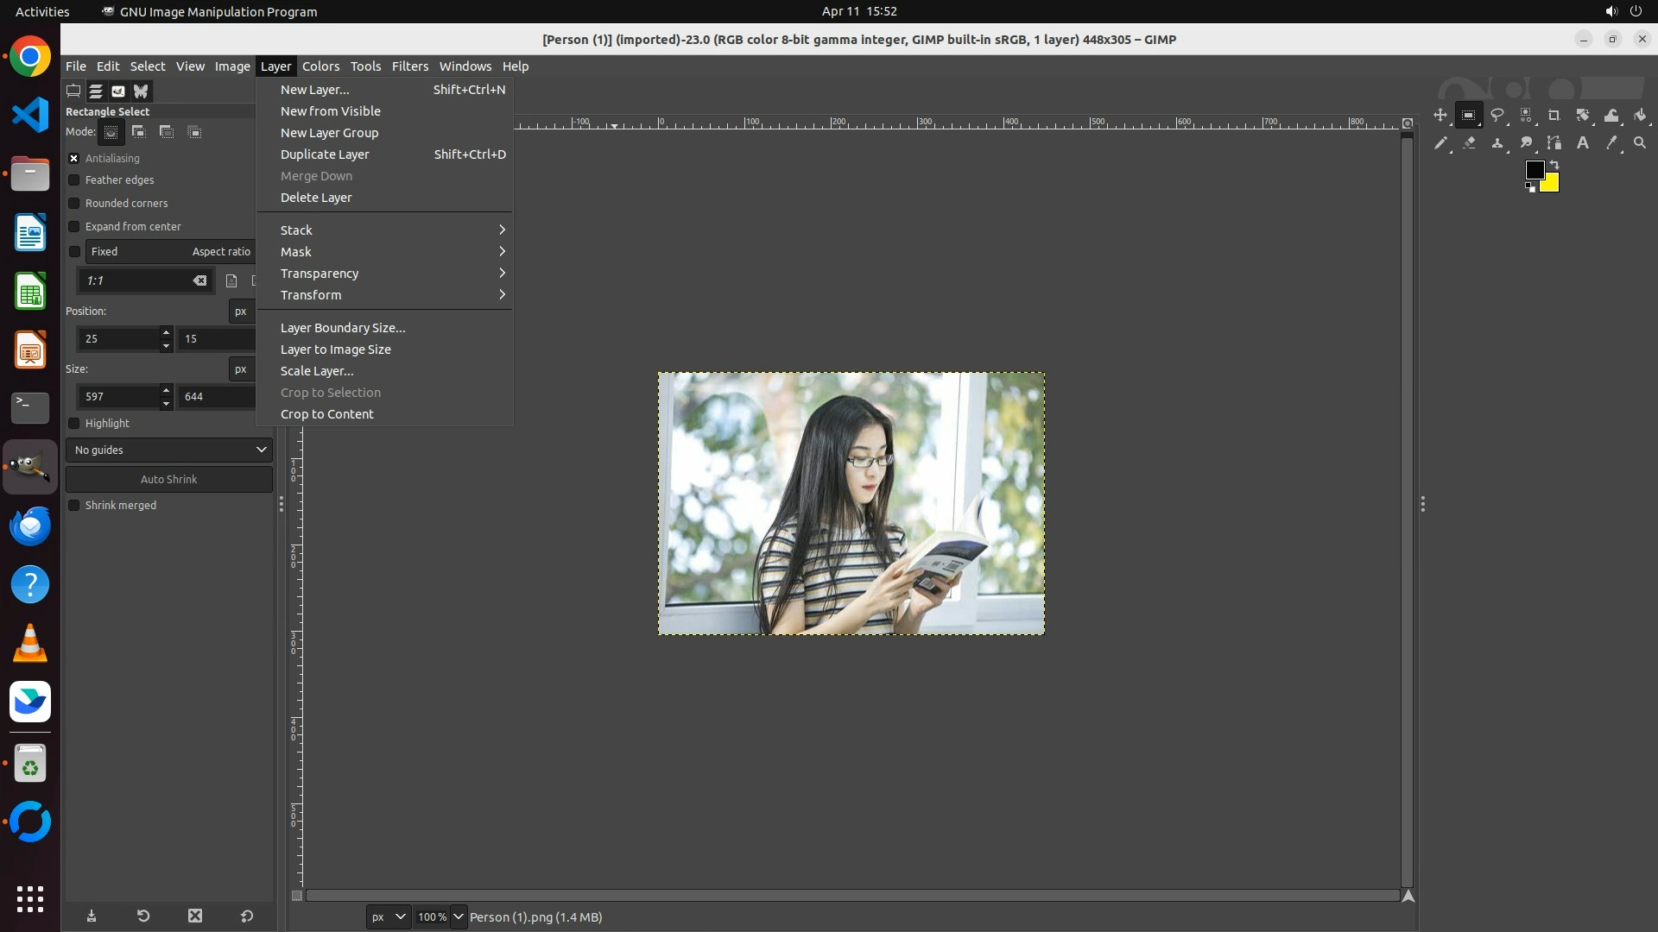Click the yellow background color swatch
1658x932 pixels.
(x=1552, y=185)
